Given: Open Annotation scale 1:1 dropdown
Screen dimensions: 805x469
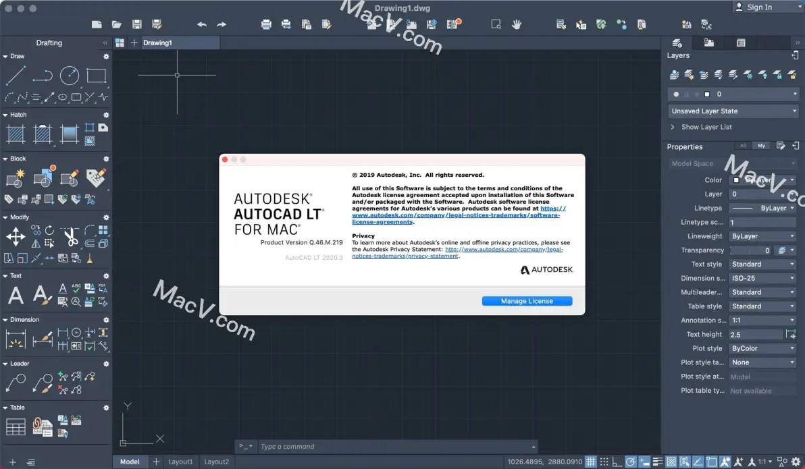Looking at the screenshot, I should 762,320.
